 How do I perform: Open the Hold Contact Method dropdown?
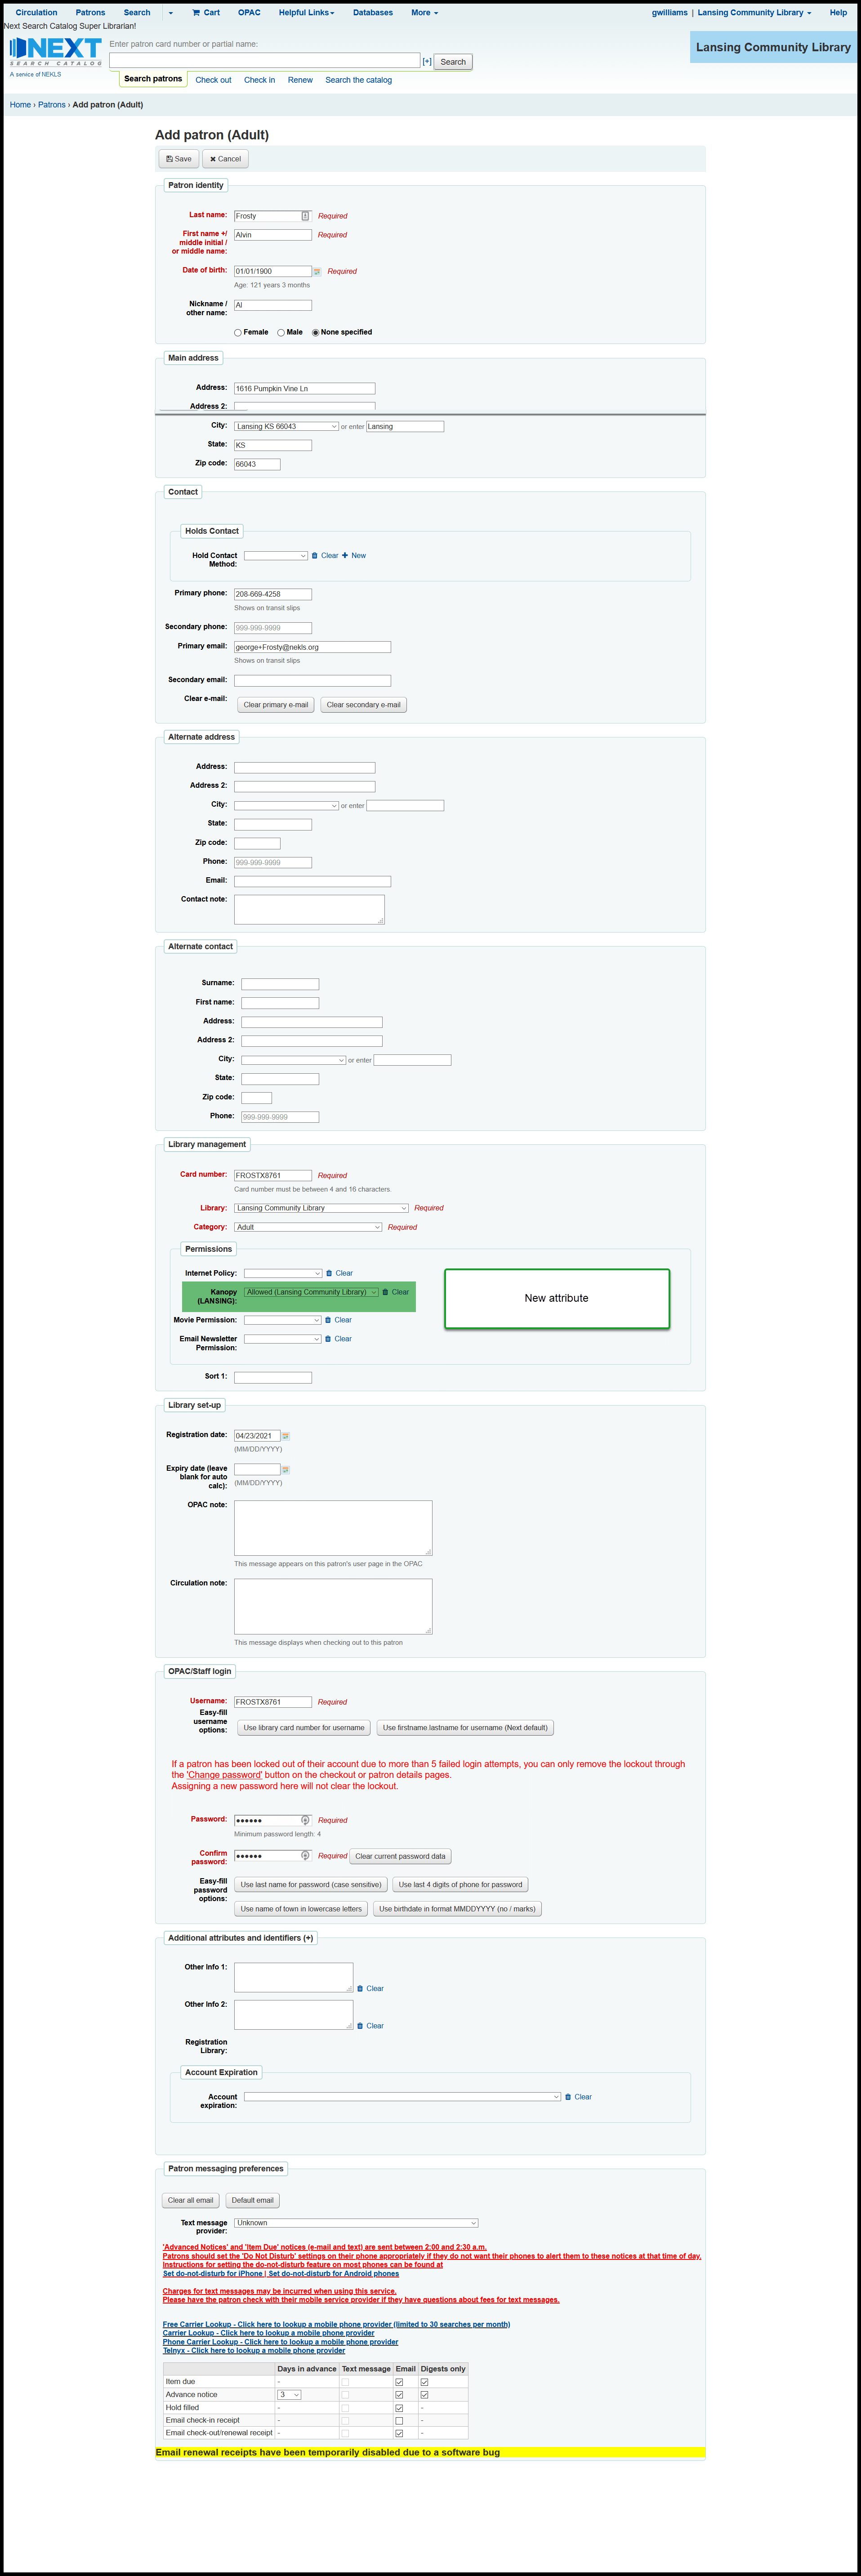tap(276, 556)
